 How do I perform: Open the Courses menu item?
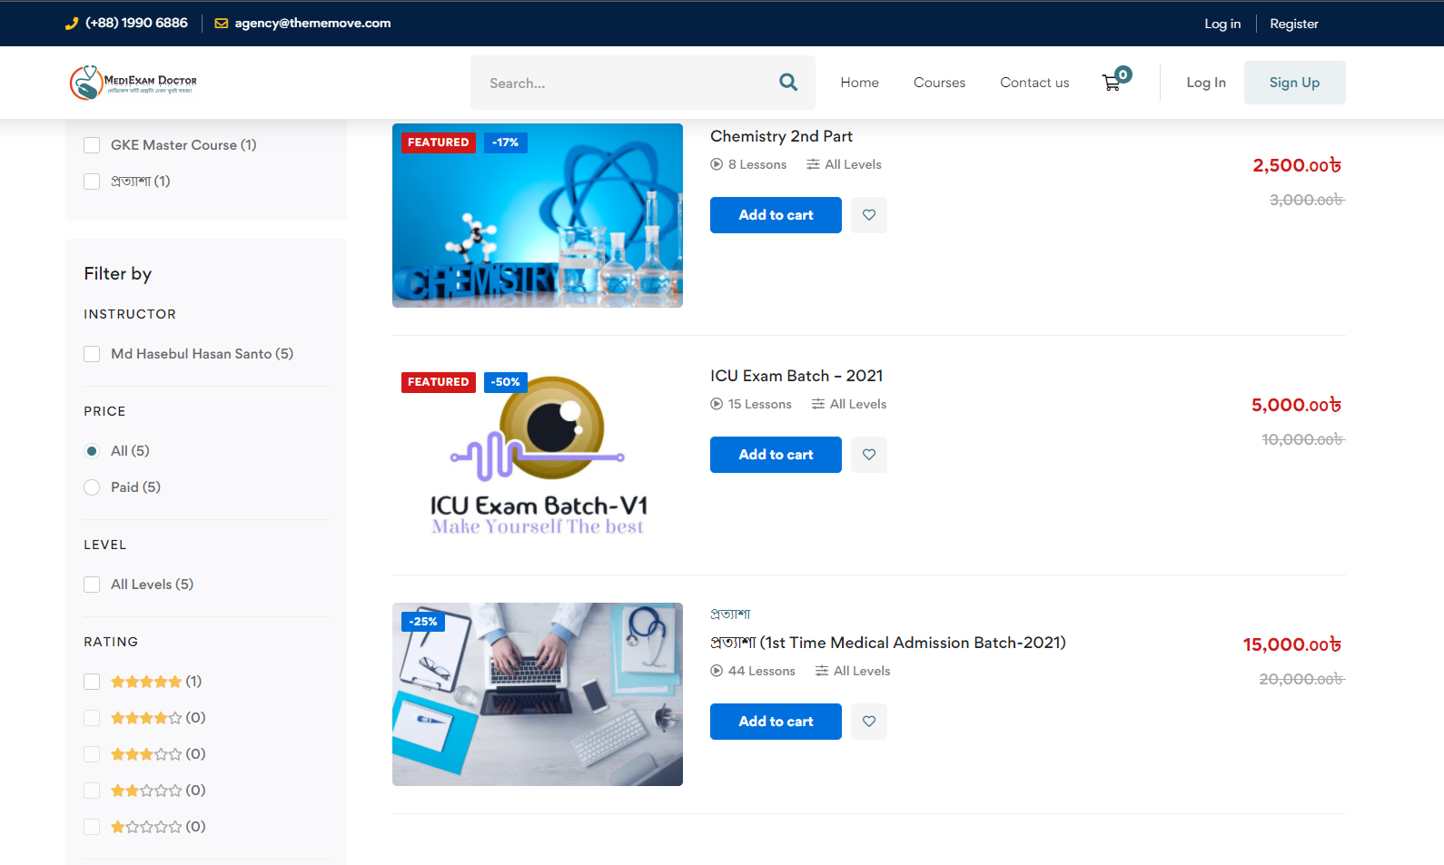[939, 83]
